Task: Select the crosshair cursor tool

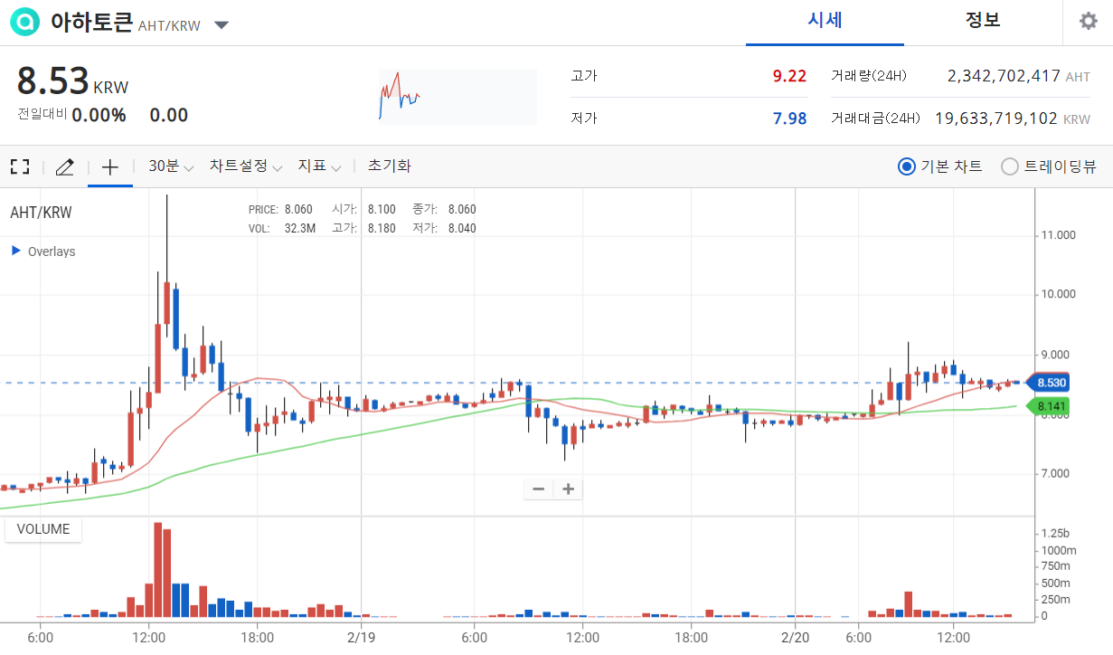Action: pyautogui.click(x=110, y=166)
